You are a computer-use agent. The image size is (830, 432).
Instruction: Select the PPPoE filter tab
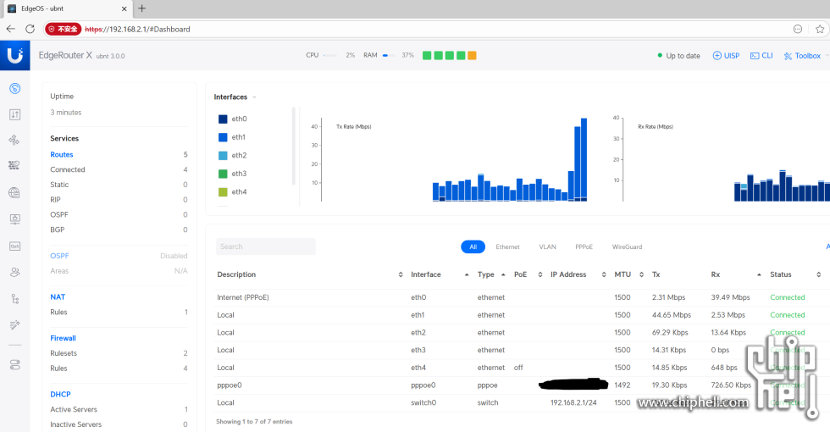click(584, 246)
